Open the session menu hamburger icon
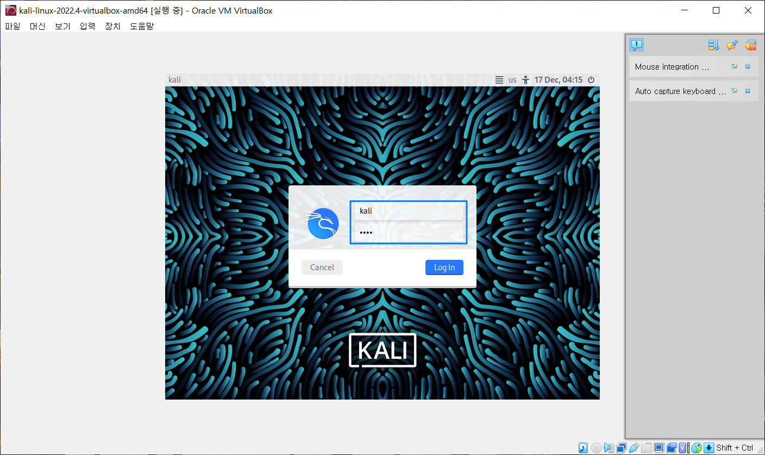Image resolution: width=765 pixels, height=455 pixels. tap(499, 80)
